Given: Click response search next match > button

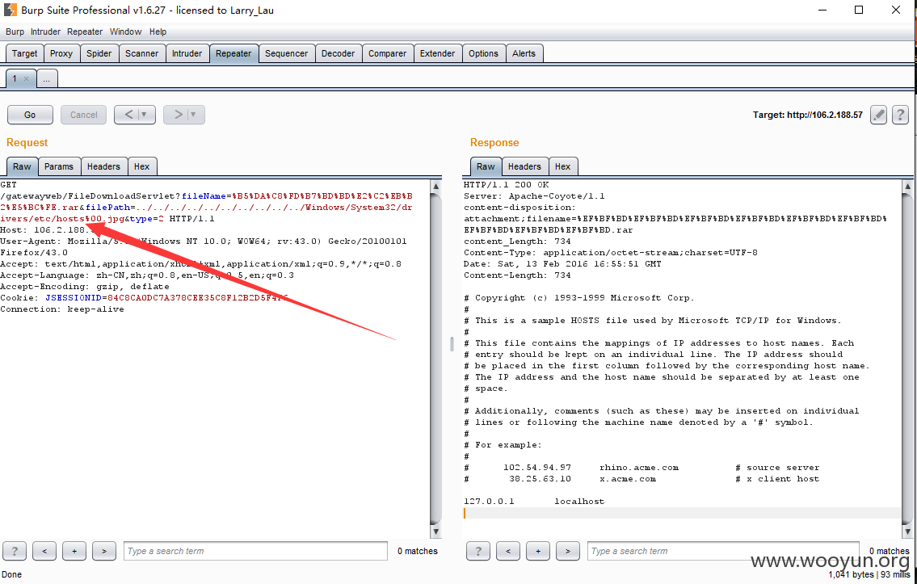Looking at the screenshot, I should click(568, 551).
